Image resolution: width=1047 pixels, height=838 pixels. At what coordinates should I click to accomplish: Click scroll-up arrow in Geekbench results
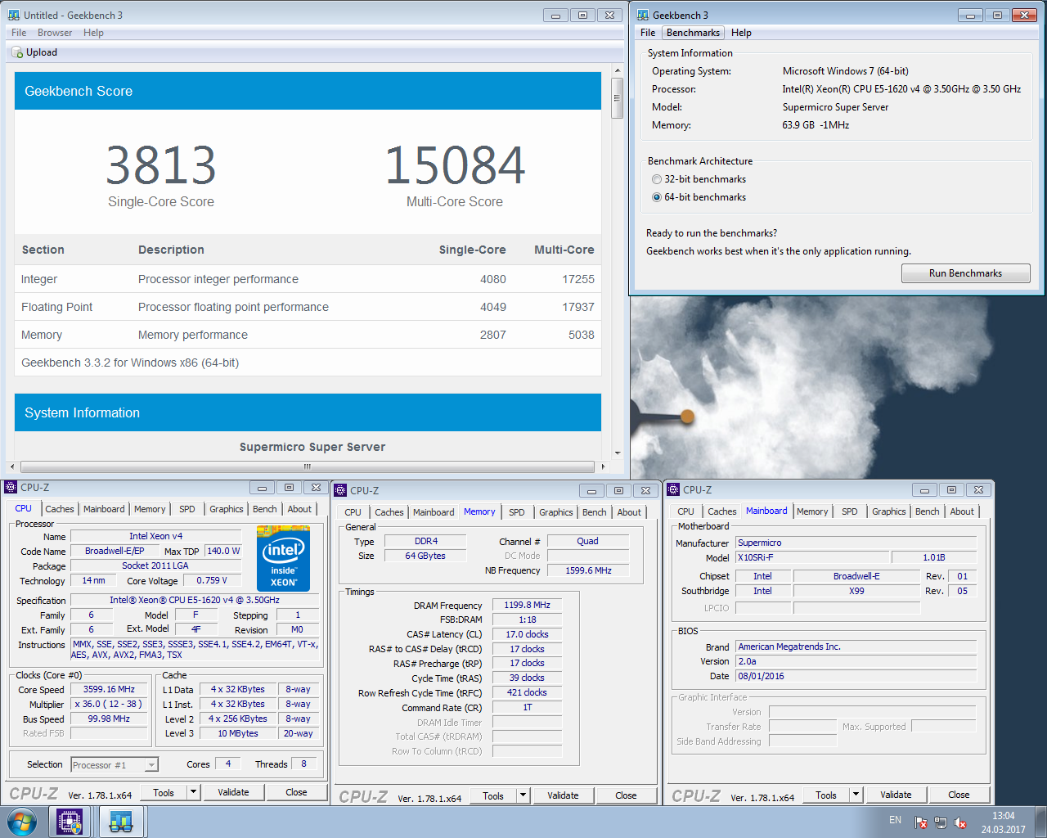pyautogui.click(x=618, y=71)
